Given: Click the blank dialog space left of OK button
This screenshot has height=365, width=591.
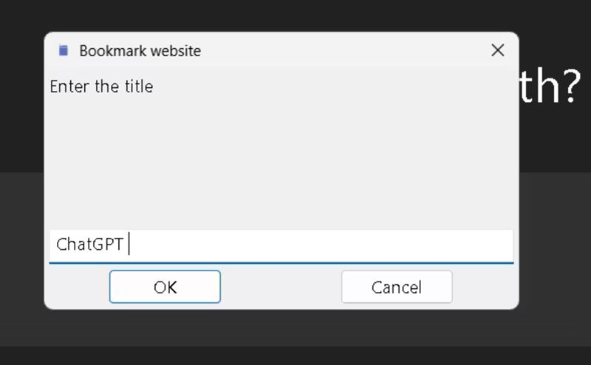Looking at the screenshot, I should [x=78, y=287].
